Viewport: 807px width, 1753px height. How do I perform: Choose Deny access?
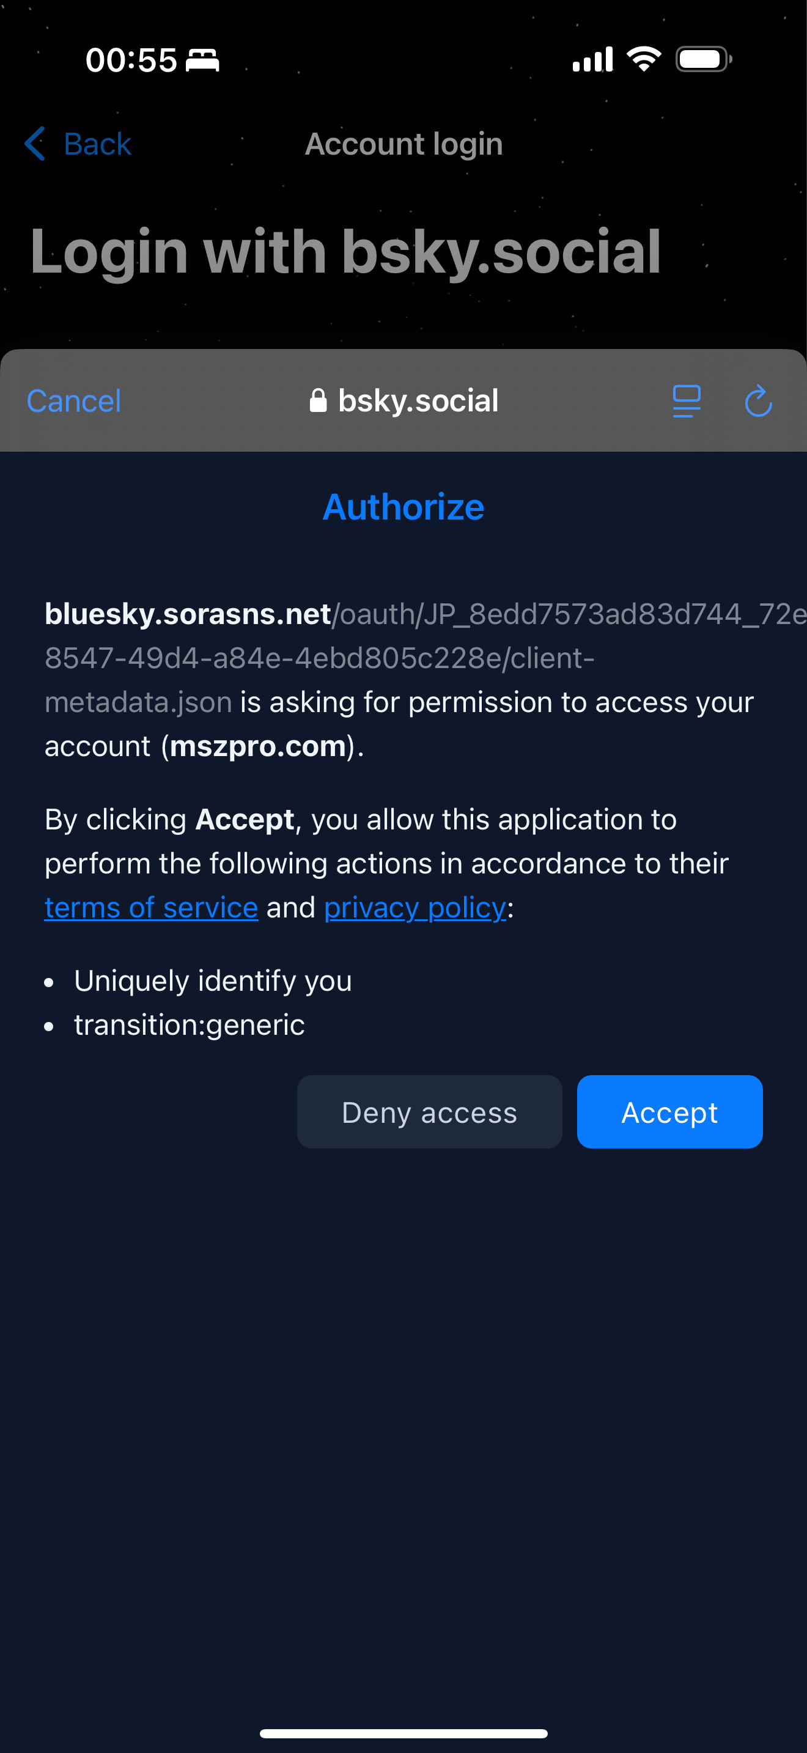(x=429, y=1112)
